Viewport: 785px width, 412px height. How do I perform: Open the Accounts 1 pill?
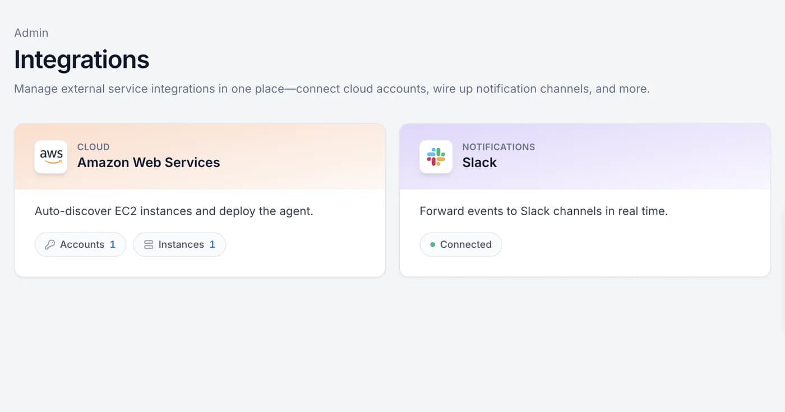pyautogui.click(x=80, y=244)
